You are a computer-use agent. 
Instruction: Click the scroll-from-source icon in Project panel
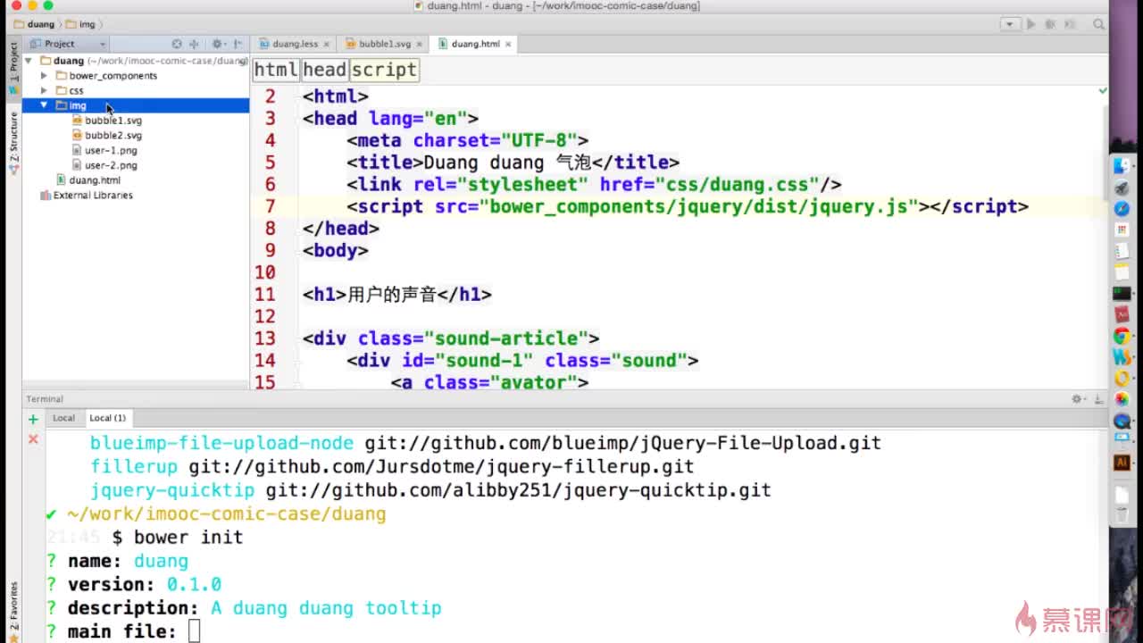point(177,44)
